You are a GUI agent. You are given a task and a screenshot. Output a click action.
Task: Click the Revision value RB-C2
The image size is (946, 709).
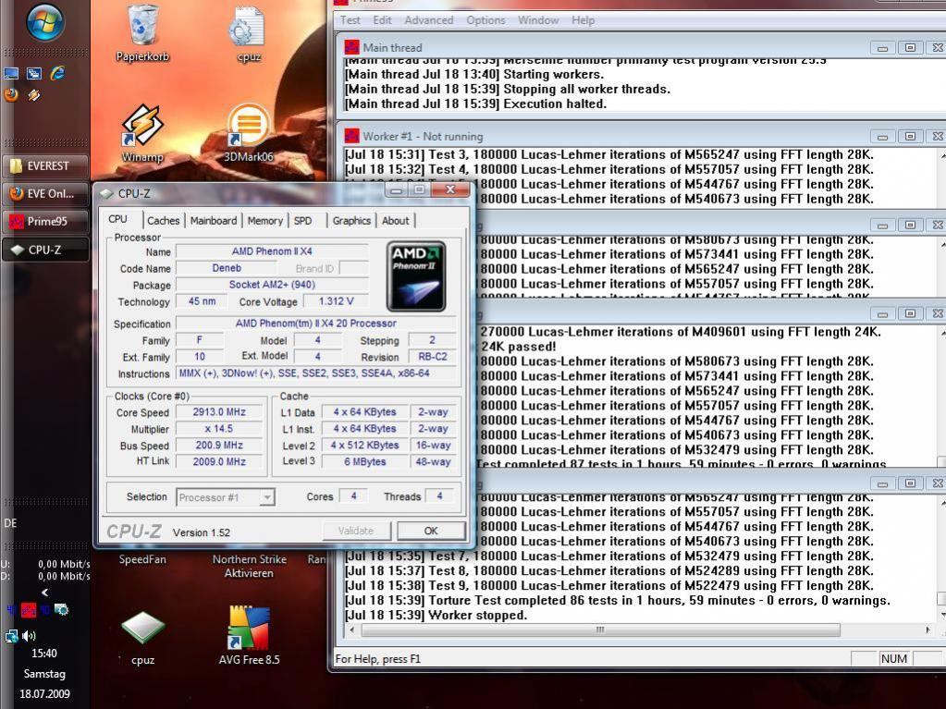(x=433, y=356)
